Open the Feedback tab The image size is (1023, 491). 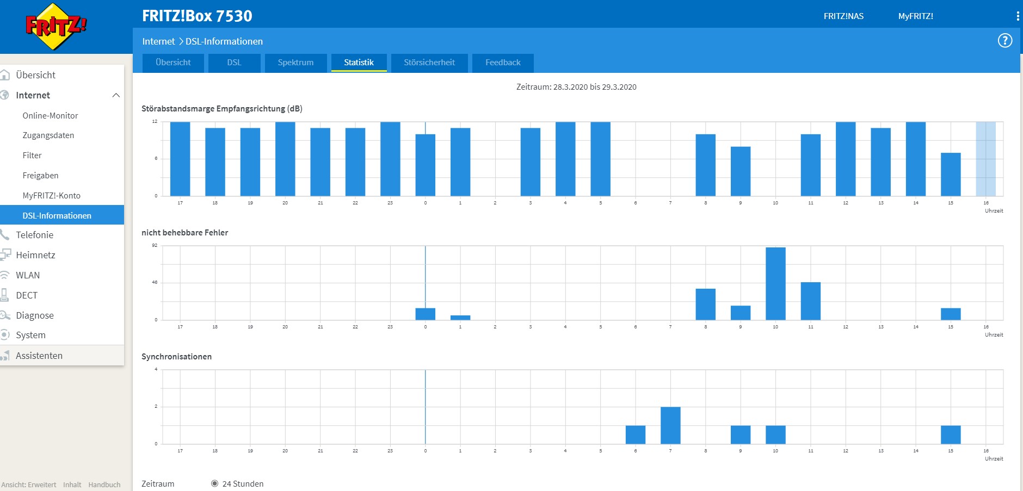(x=503, y=63)
